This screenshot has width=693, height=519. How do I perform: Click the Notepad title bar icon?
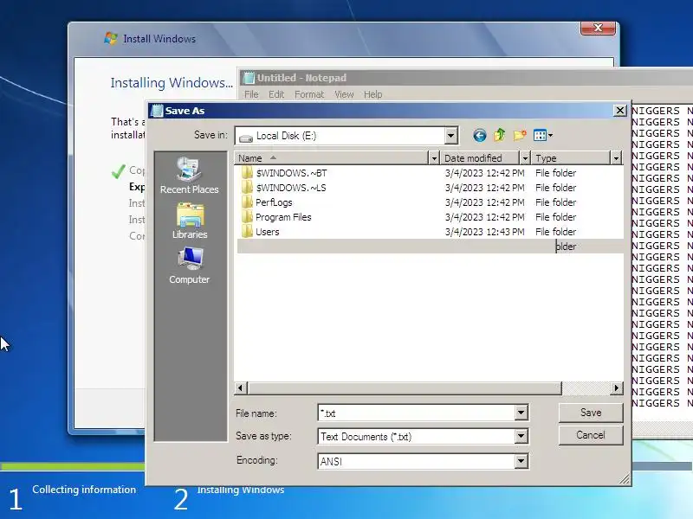click(249, 78)
